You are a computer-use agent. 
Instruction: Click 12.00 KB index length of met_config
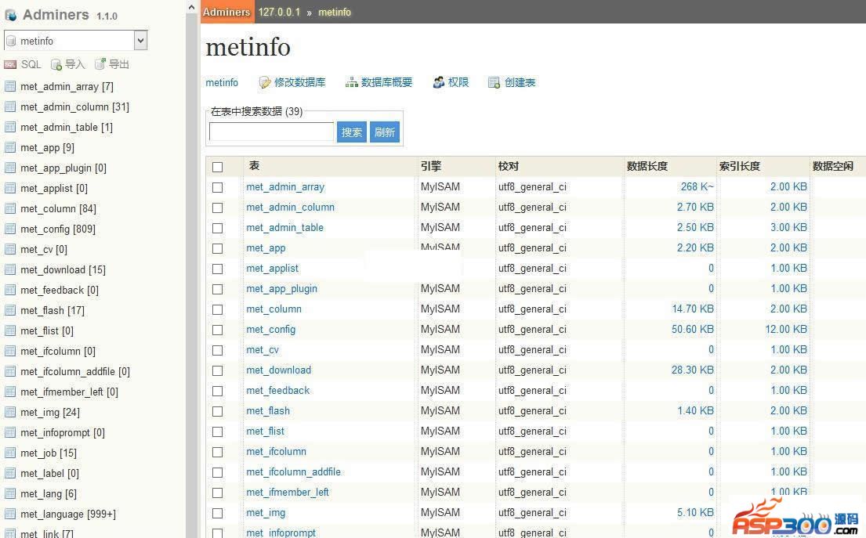point(786,330)
